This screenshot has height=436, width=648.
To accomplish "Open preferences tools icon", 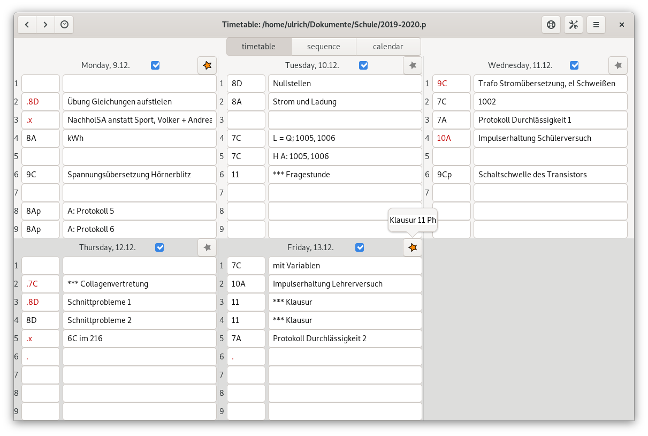I will coord(574,25).
